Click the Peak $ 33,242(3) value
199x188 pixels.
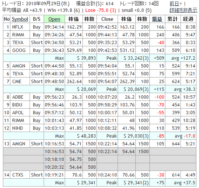tap(136, 58)
